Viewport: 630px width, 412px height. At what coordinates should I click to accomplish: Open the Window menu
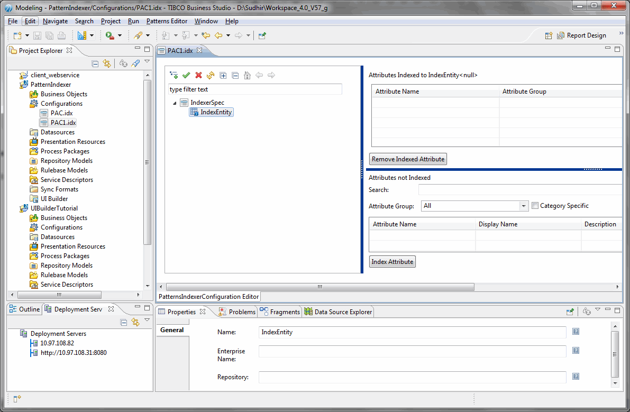coord(206,21)
